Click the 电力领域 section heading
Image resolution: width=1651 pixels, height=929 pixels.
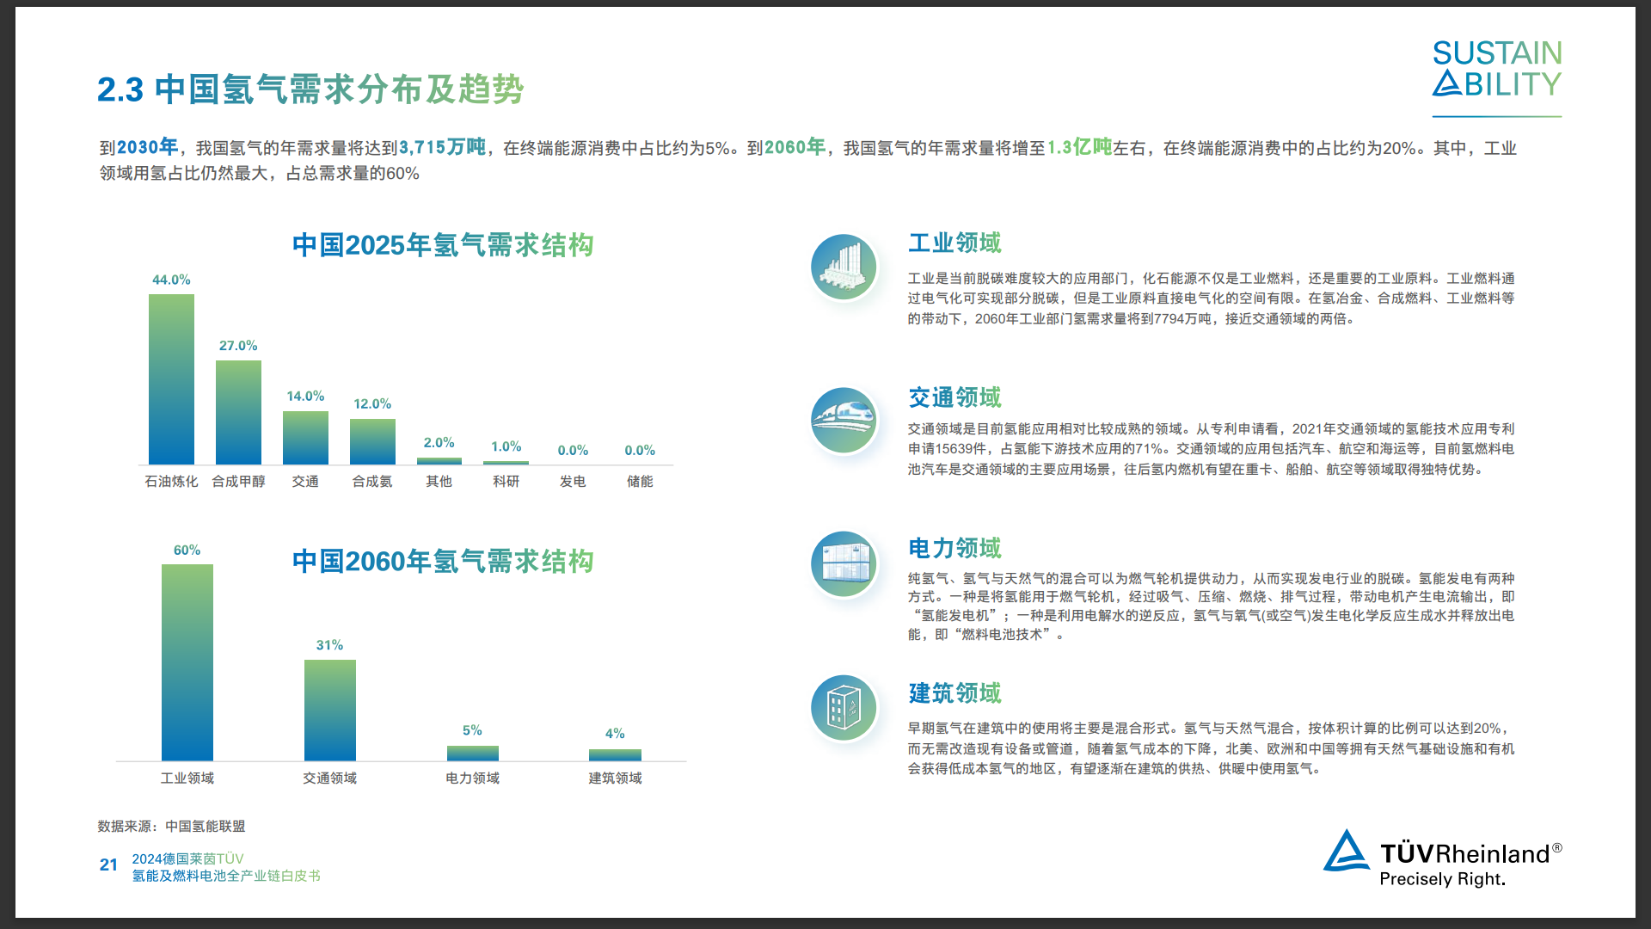coord(954,548)
